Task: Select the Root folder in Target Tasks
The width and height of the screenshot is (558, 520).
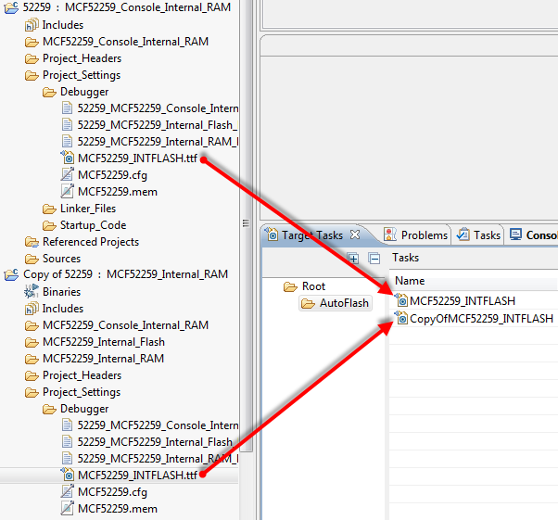Action: [313, 286]
